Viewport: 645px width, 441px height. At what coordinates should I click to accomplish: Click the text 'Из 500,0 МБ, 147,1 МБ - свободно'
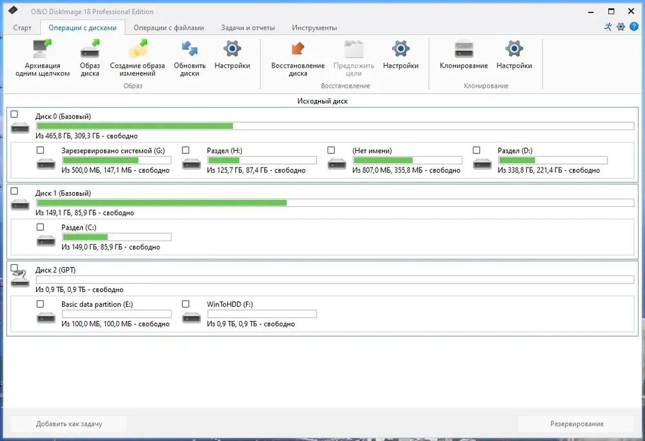[x=115, y=170]
